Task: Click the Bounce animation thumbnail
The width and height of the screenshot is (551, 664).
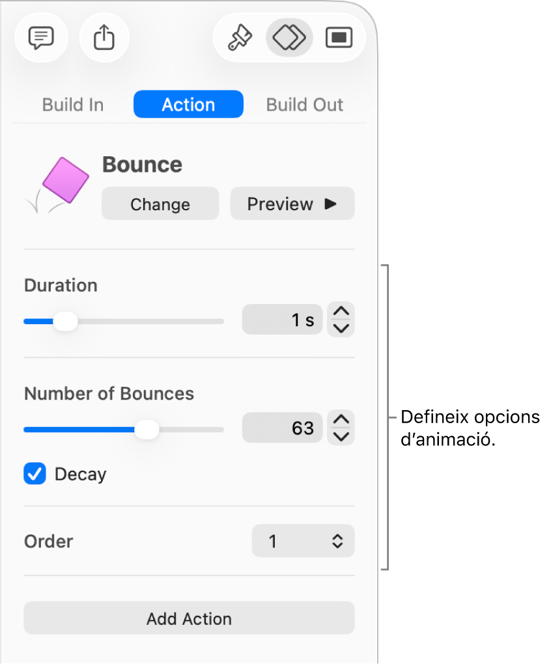Action: point(59,184)
